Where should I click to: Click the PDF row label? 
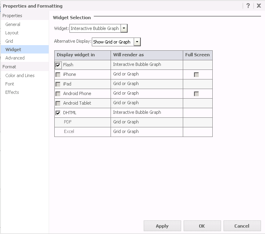pos(67,122)
